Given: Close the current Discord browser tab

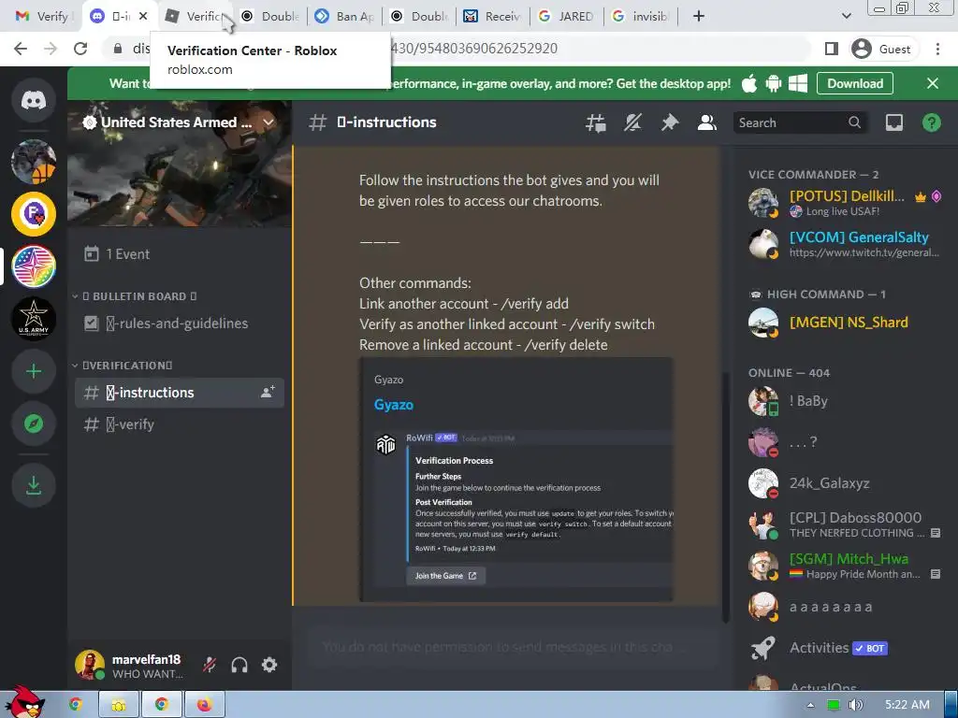Looking at the screenshot, I should pos(143,17).
